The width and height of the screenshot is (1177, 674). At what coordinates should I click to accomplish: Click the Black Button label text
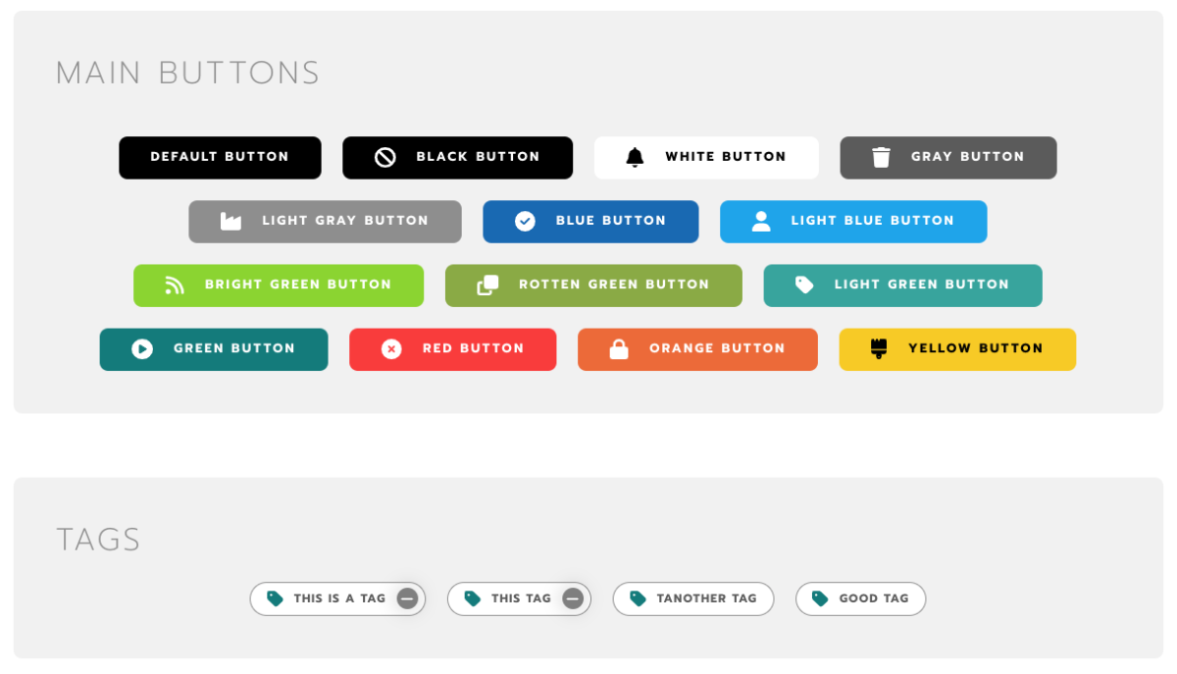(478, 157)
